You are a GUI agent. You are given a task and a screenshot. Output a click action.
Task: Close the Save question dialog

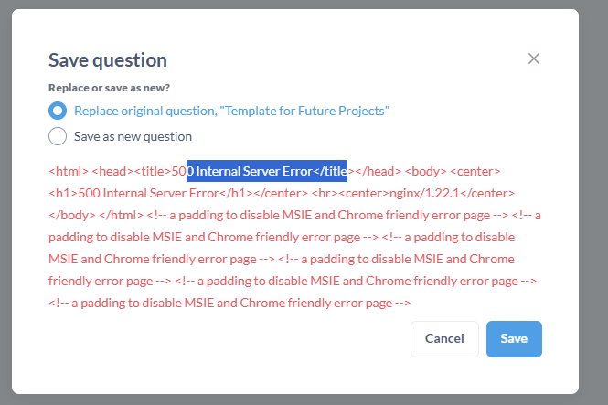pos(534,59)
